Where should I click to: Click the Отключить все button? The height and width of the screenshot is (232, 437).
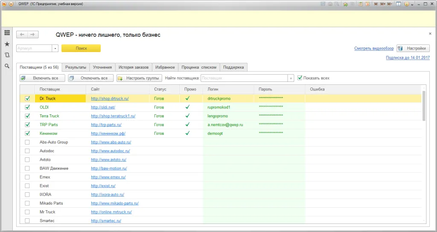pos(90,78)
